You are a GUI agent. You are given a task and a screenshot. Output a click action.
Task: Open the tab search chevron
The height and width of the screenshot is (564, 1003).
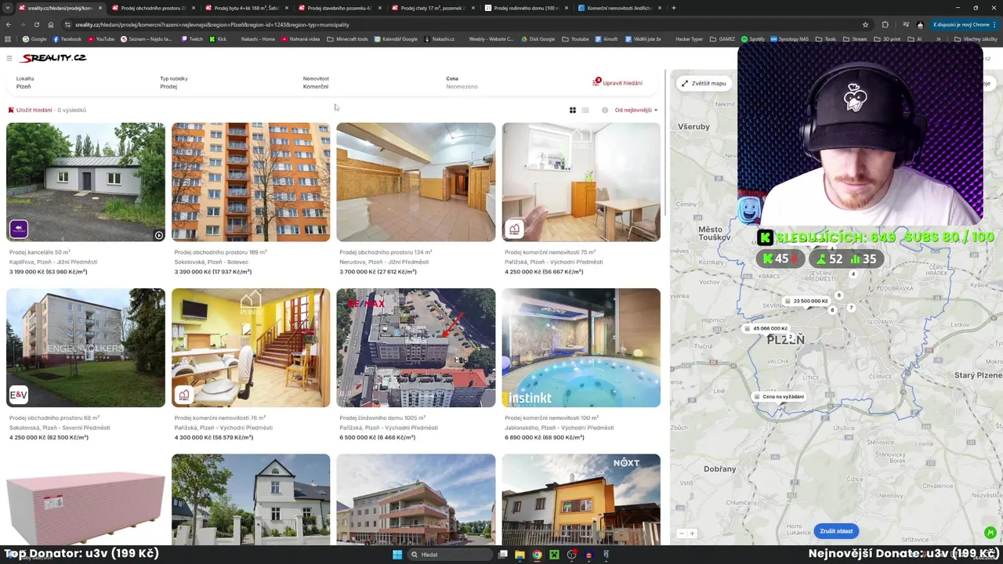8,8
